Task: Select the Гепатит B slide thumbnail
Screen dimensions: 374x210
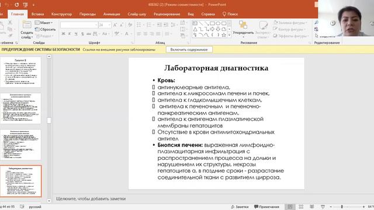Action: [20, 72]
